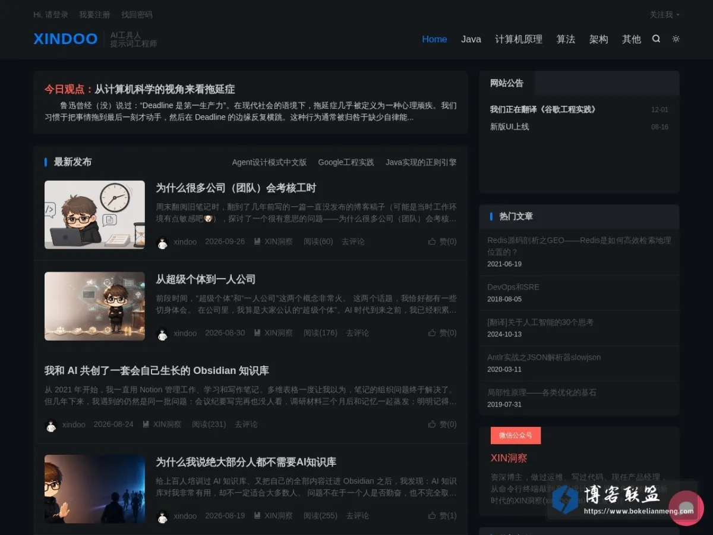Select the 网站公告 tab
Viewport: 713px width, 535px height.
coord(507,83)
